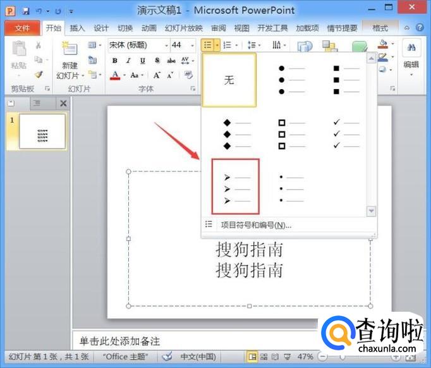The width and height of the screenshot is (431, 368).
Task: Click the bullets list button
Action: [208, 45]
